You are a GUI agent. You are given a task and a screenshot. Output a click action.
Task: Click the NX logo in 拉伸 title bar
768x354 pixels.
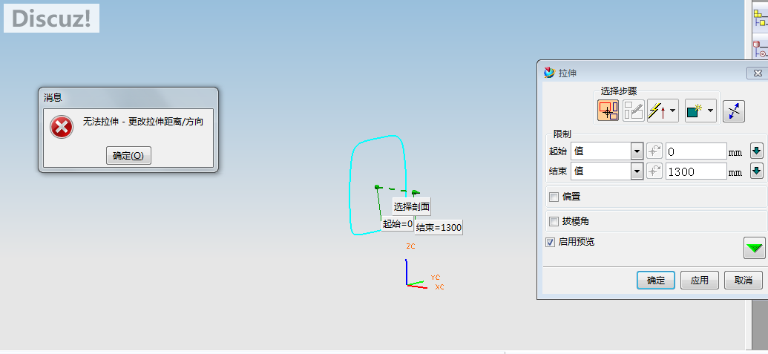click(x=550, y=73)
